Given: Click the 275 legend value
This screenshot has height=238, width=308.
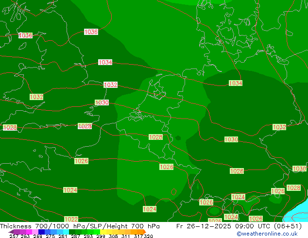Looking at the screenshot, I should [x=51, y=236].
